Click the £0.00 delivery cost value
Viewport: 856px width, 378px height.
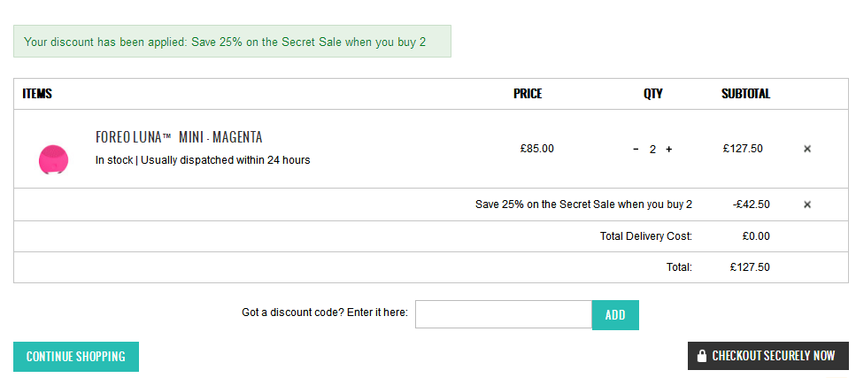[755, 236]
